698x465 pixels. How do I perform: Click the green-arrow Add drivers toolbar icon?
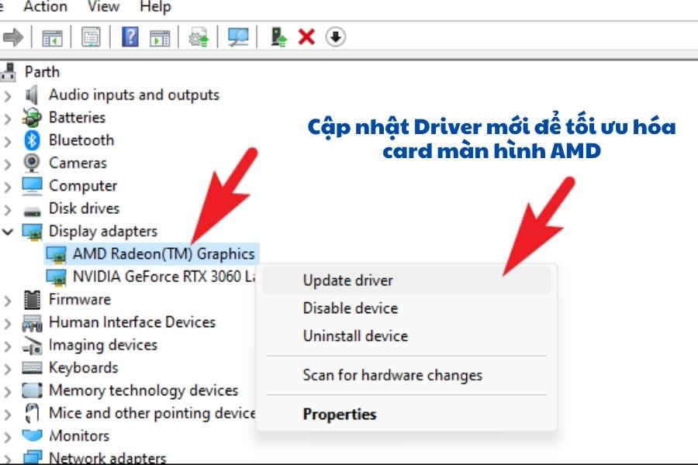278,36
